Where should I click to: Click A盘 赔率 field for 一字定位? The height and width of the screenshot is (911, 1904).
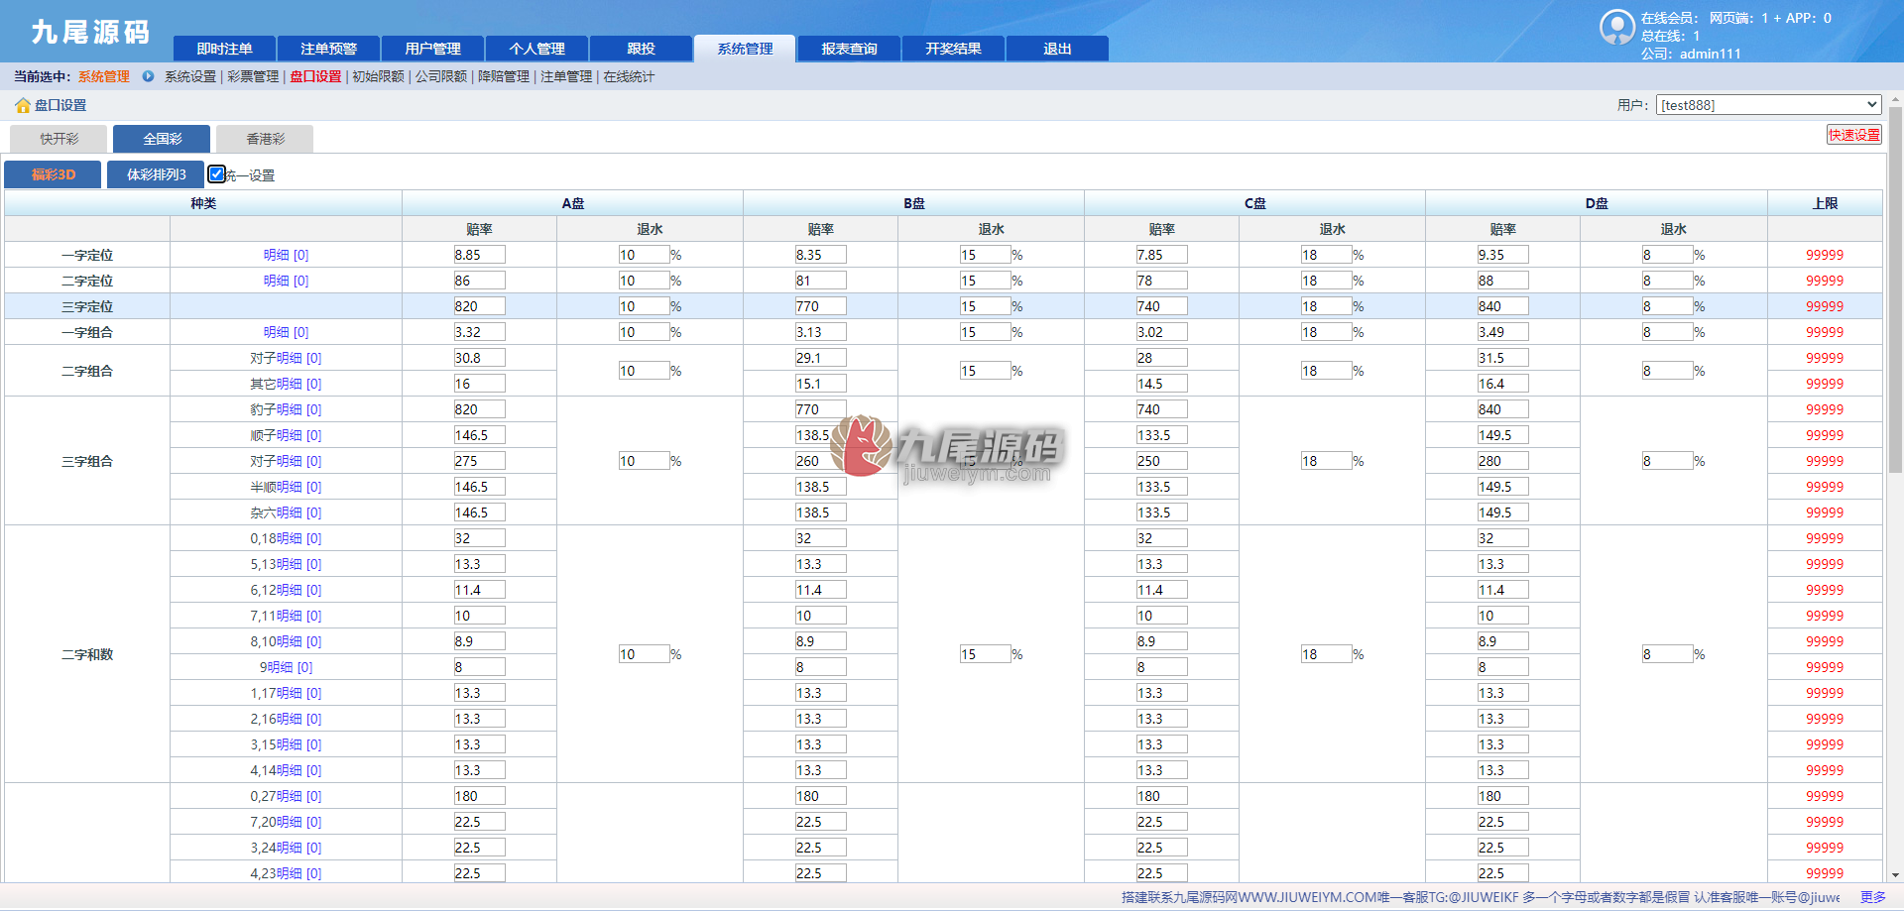479,255
